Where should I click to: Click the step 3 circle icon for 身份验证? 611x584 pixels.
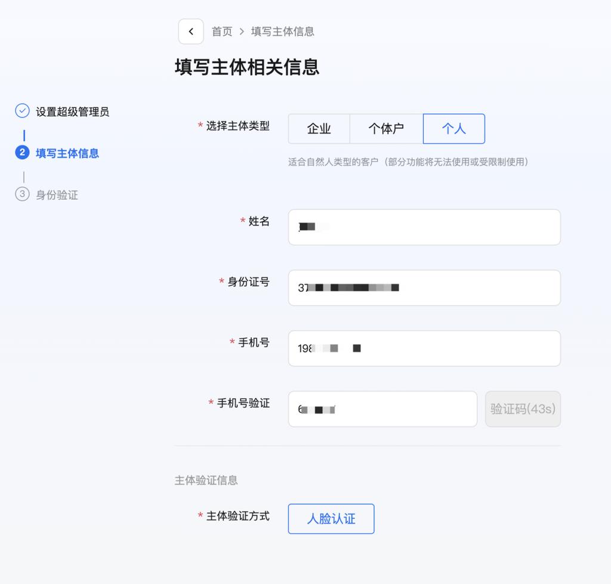[x=22, y=194]
